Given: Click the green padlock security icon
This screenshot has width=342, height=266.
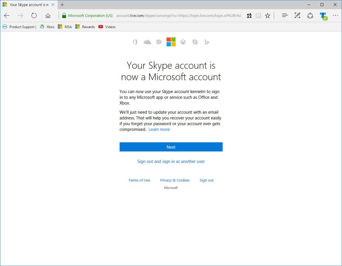Looking at the screenshot, I should click(x=64, y=15).
